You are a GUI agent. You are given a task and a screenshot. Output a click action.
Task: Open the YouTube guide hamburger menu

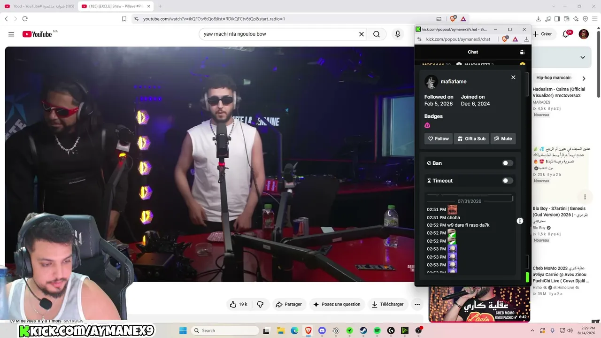pyautogui.click(x=11, y=34)
